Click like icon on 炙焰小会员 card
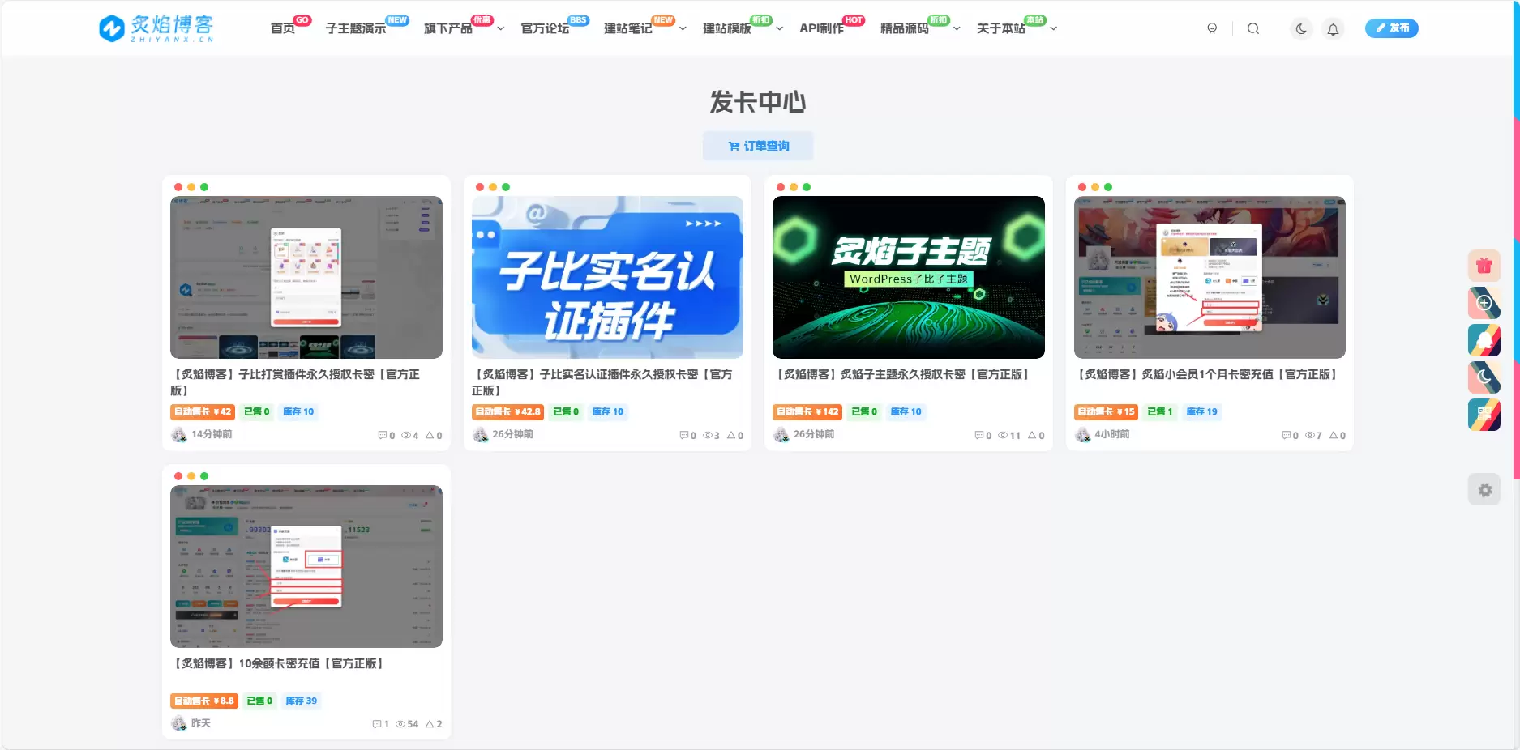 pos(1334,436)
